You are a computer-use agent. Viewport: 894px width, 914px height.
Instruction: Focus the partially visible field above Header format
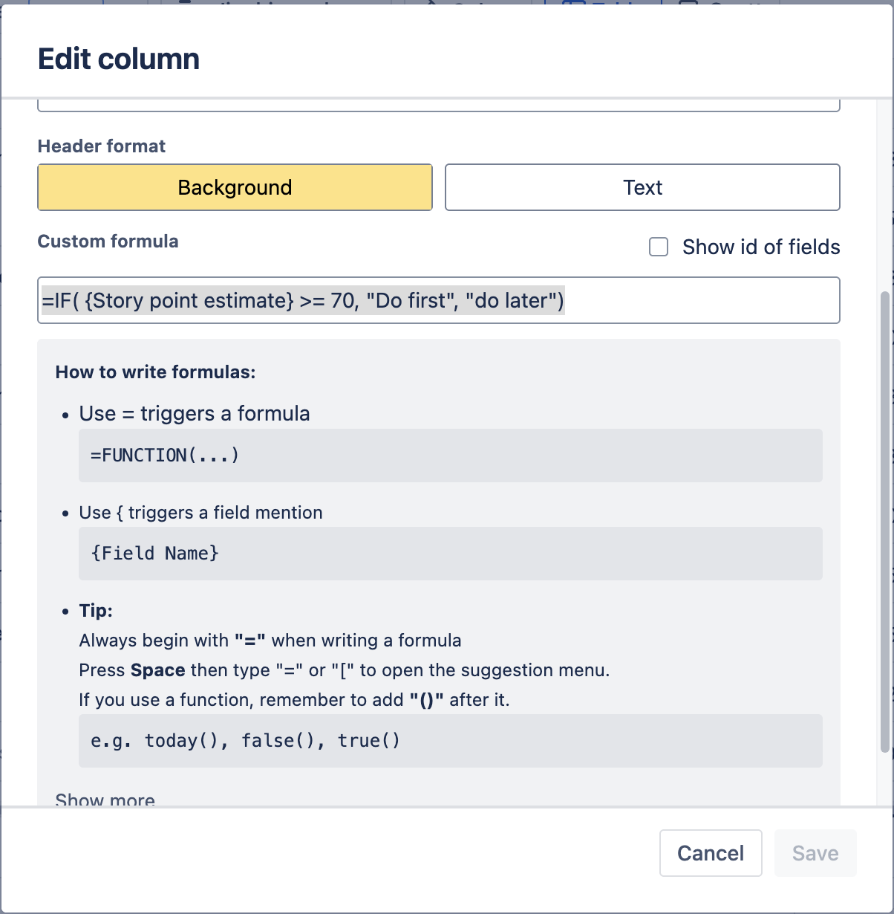pyautogui.click(x=438, y=105)
